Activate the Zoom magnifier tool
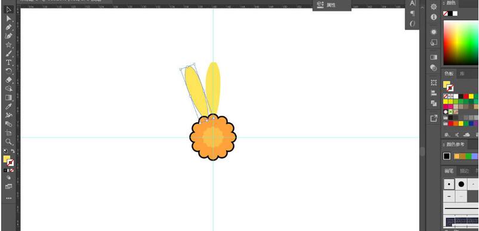The width and height of the screenshot is (479, 231). (x=8, y=142)
